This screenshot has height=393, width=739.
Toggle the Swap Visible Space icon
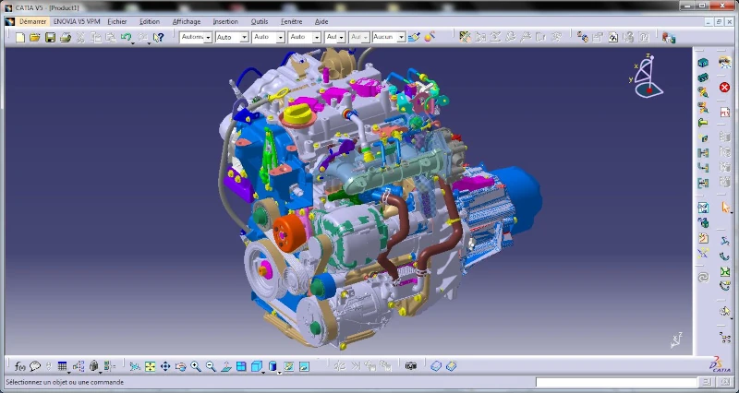coord(303,366)
